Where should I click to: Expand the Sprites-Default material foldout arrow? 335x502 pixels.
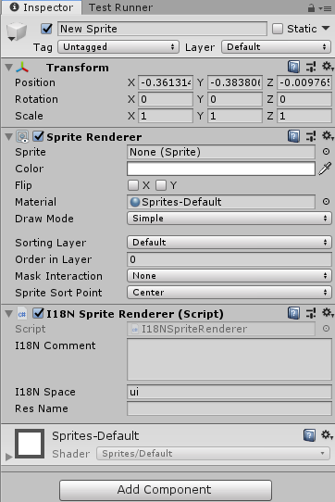coord(8,457)
